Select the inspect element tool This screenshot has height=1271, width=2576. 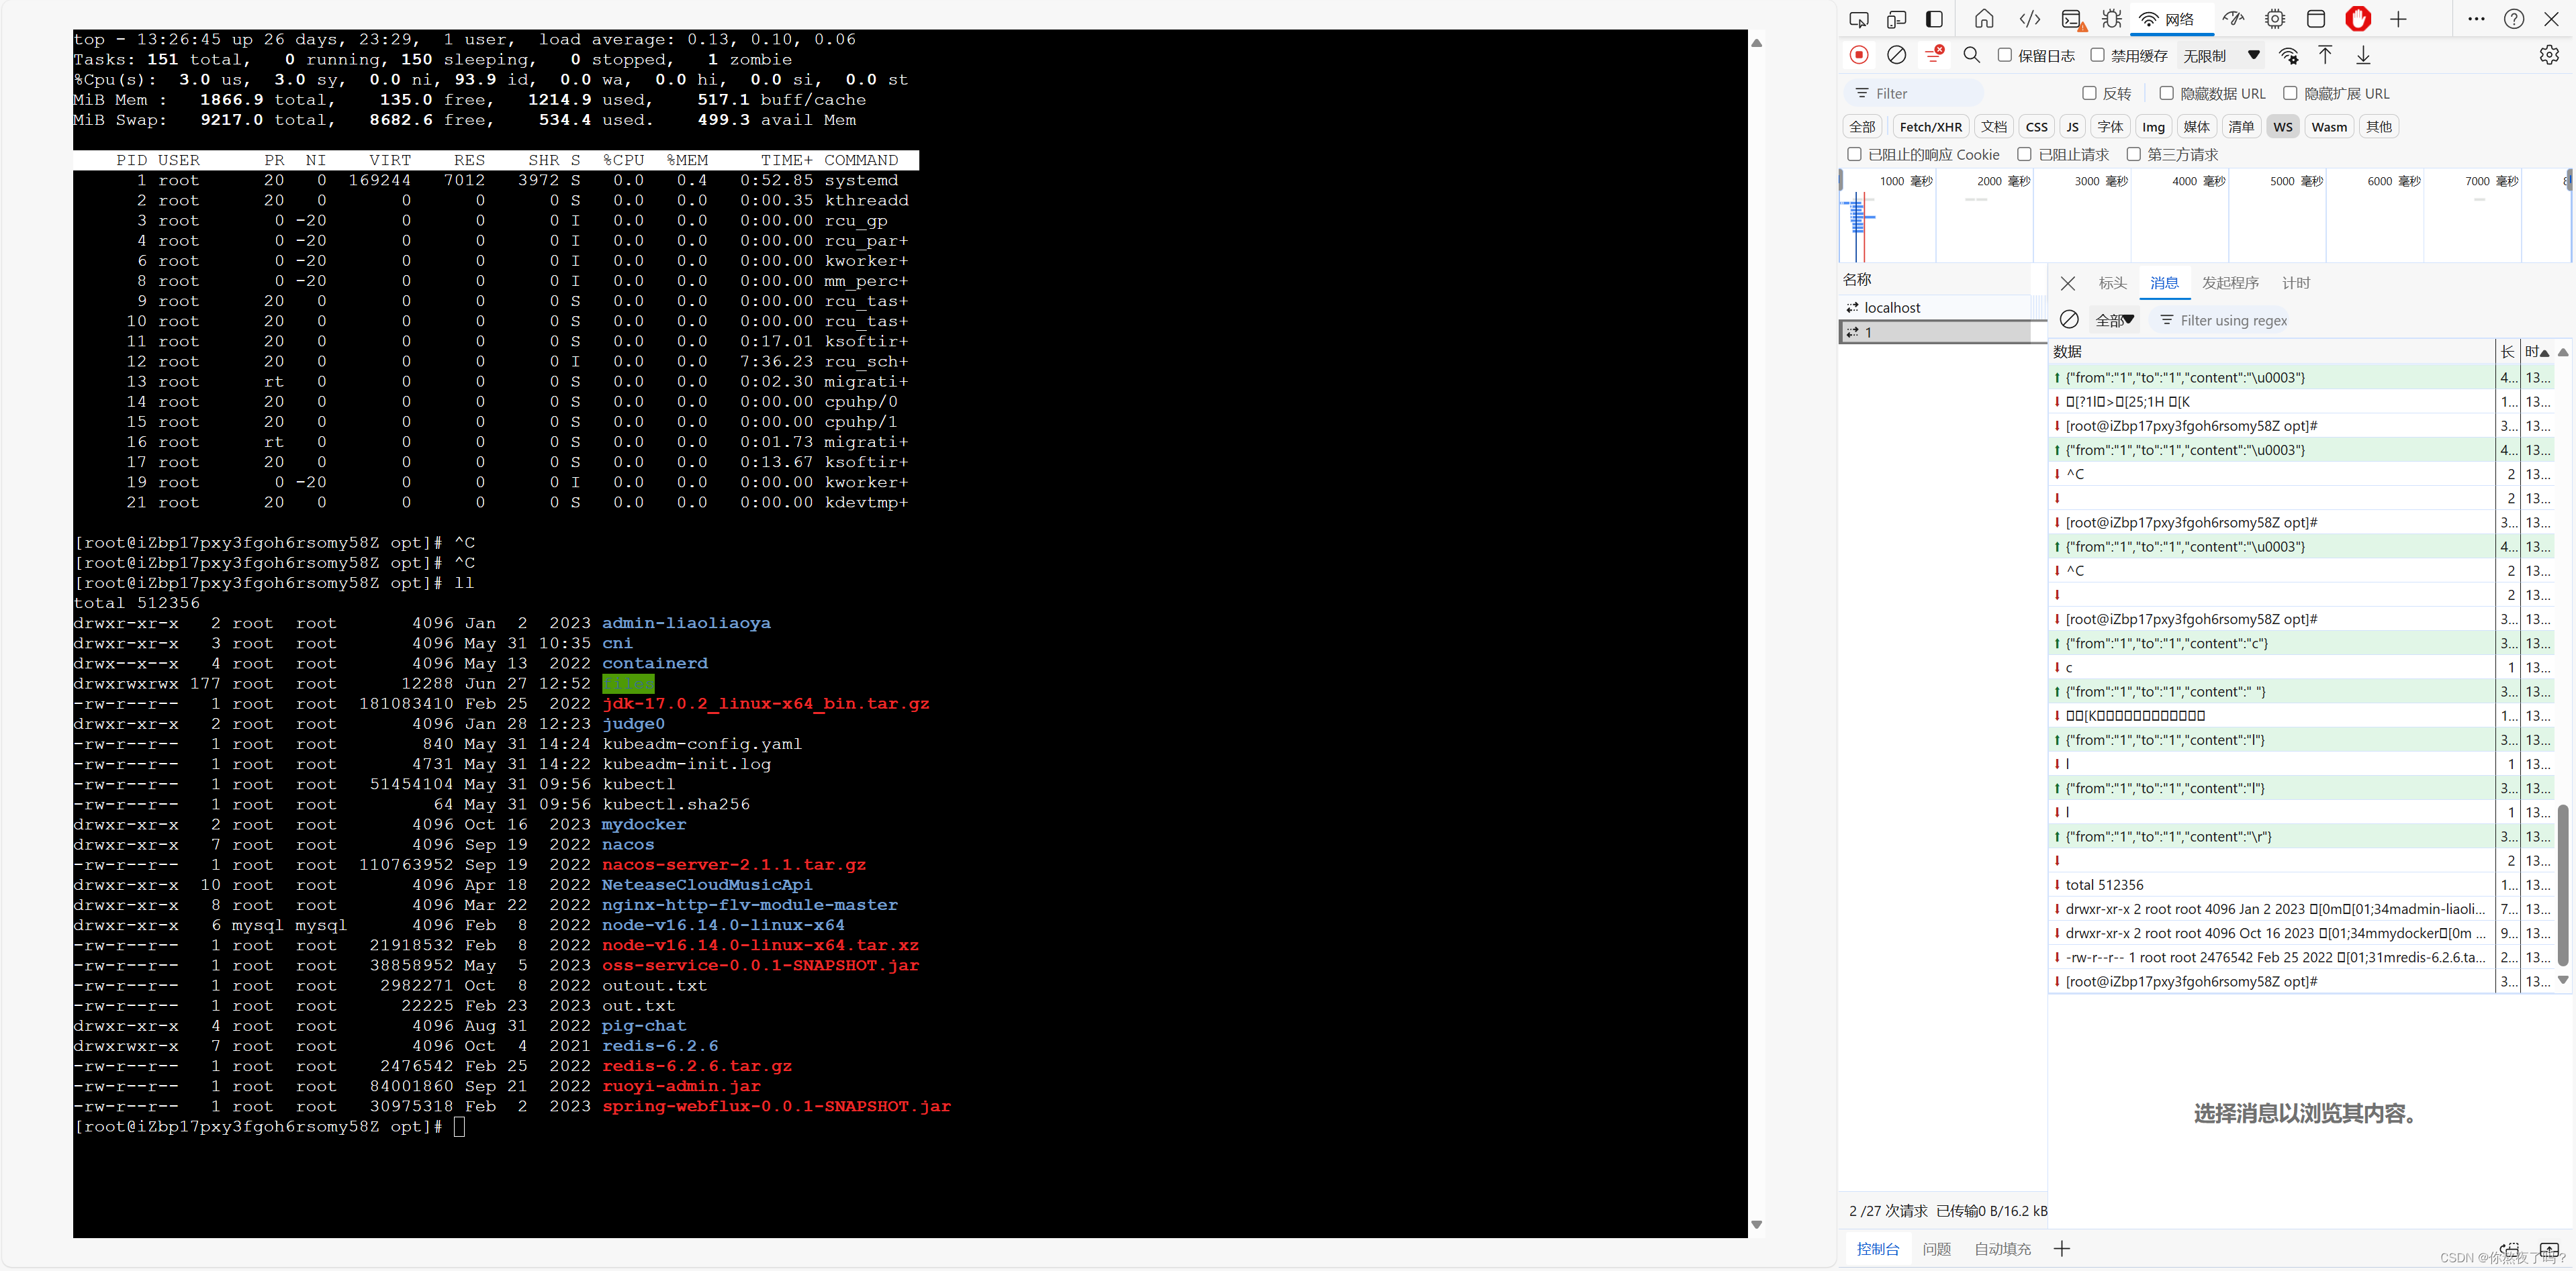pyautogui.click(x=1859, y=19)
